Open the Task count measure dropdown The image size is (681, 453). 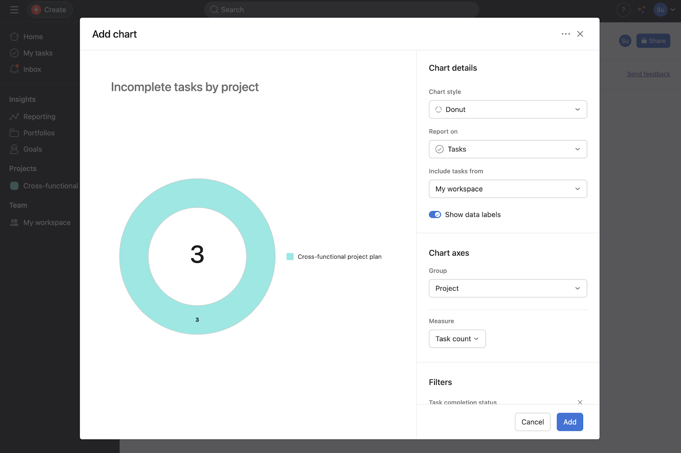click(457, 339)
